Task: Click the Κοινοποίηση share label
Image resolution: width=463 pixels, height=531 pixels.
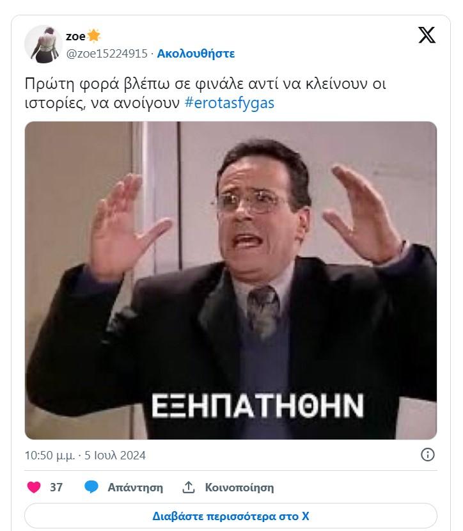Action: [239, 487]
